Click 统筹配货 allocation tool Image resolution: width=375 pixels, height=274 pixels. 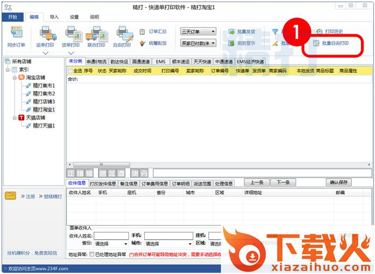coord(154,43)
